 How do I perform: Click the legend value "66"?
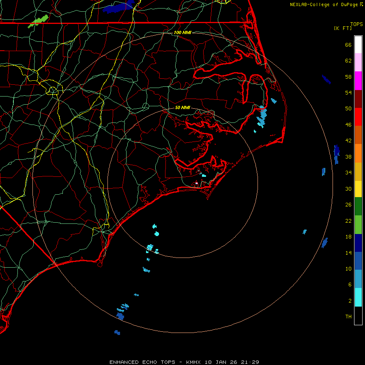click(348, 45)
